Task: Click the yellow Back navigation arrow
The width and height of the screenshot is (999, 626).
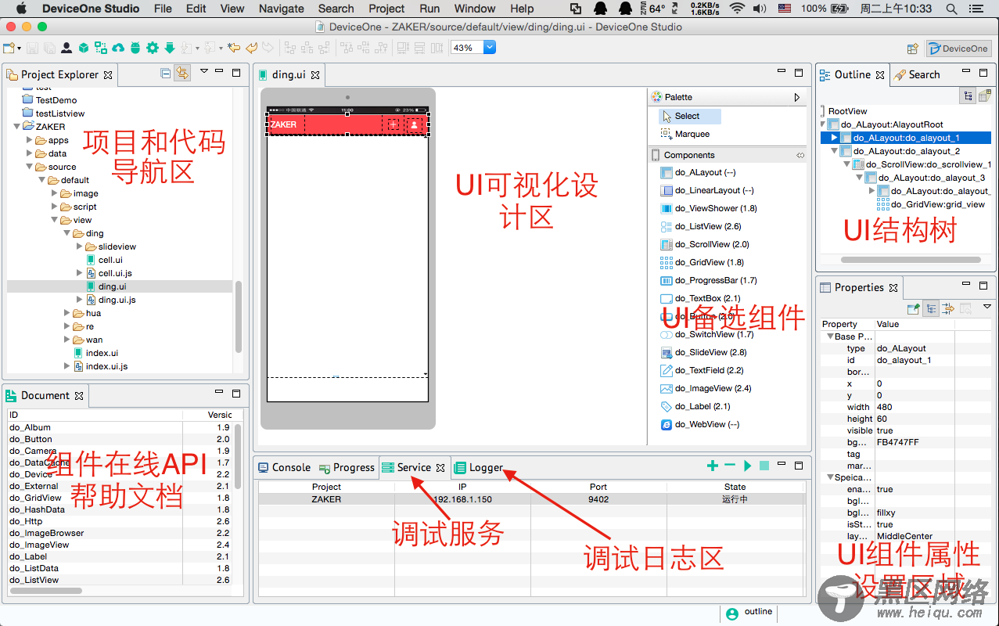Action: pos(251,48)
